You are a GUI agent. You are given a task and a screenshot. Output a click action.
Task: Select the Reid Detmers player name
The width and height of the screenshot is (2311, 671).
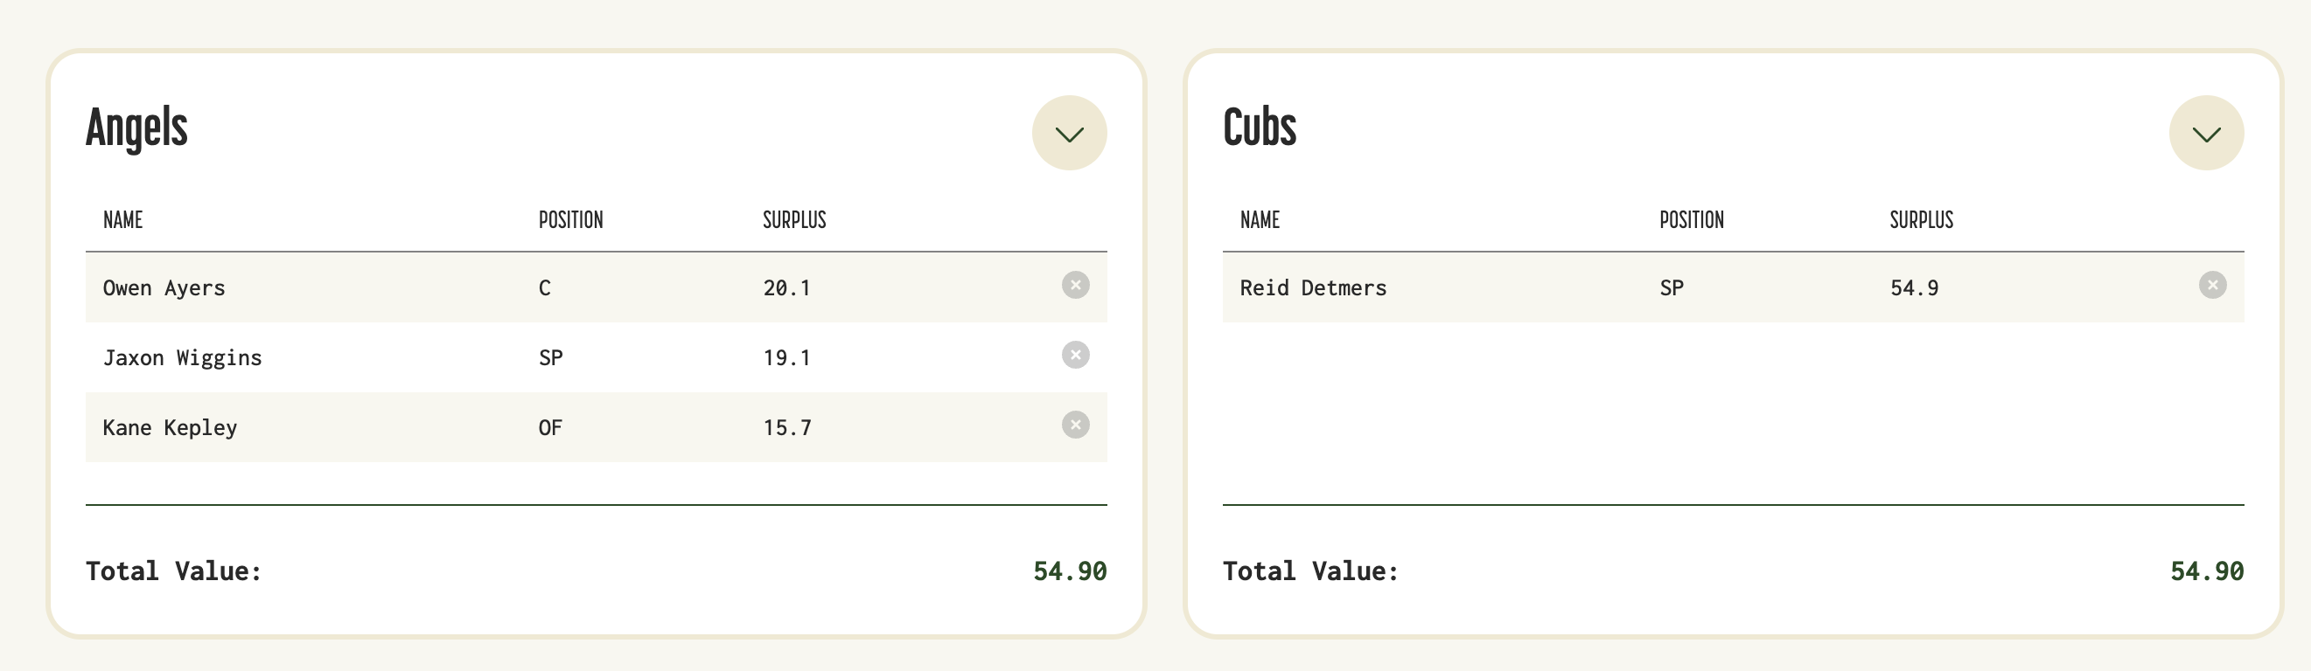coord(1314,287)
